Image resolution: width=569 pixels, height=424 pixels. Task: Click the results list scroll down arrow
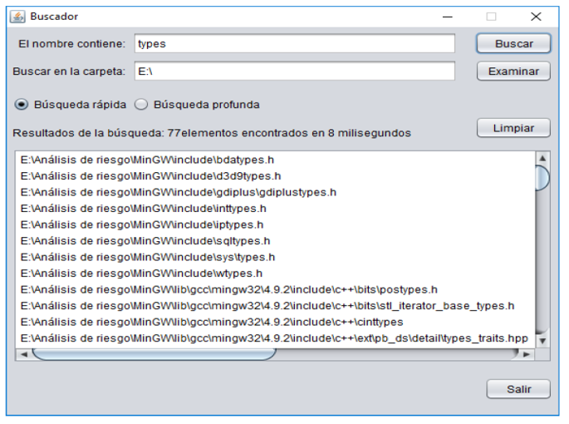click(544, 340)
